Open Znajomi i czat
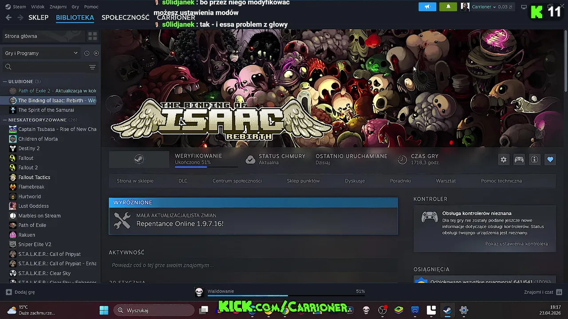 click(x=543, y=292)
